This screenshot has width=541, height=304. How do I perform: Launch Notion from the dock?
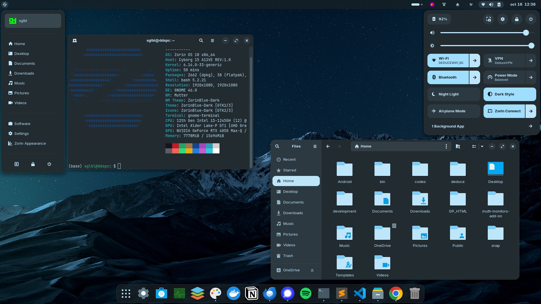tap(252, 294)
